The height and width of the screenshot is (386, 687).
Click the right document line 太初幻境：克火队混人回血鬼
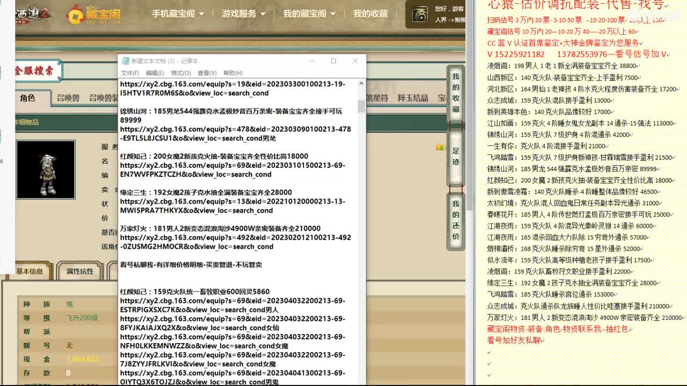[x=575, y=203]
